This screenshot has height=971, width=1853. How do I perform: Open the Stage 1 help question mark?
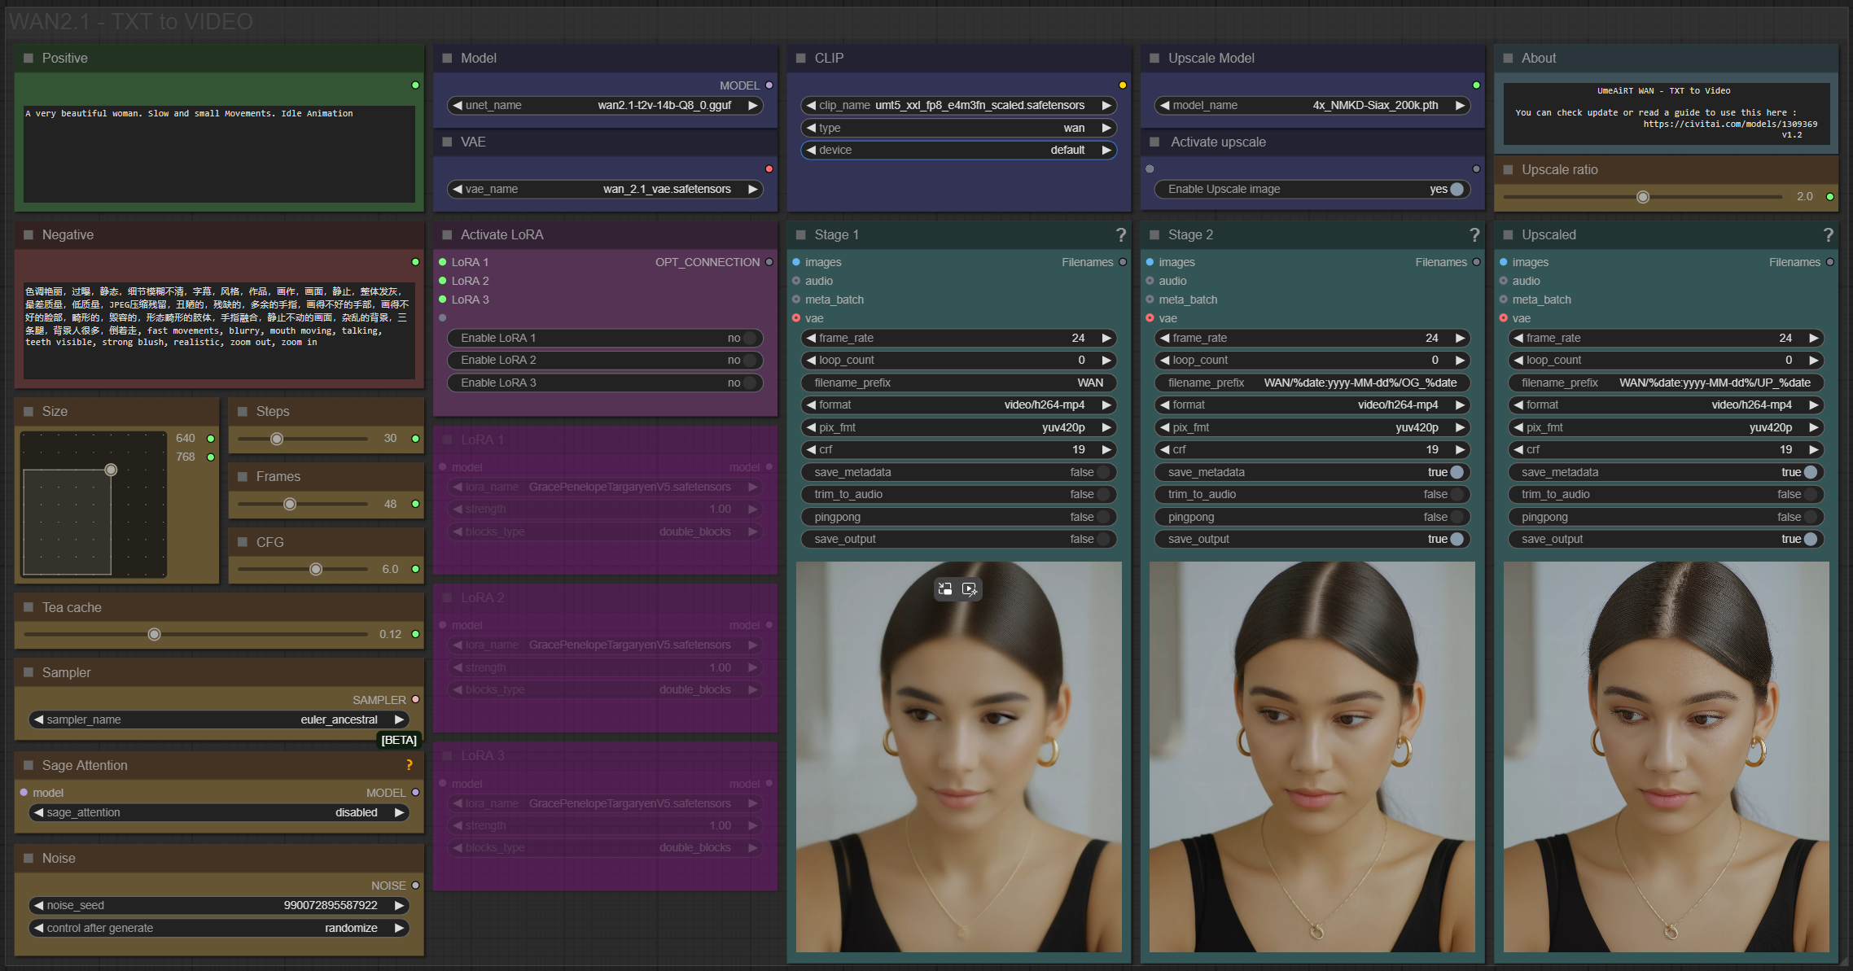pos(1121,235)
